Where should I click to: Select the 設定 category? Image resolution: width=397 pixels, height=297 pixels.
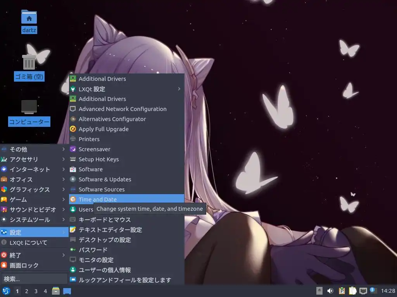[x=34, y=232]
